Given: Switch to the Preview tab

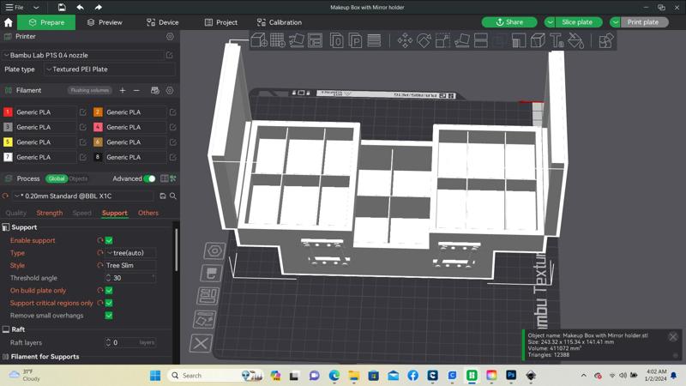Looking at the screenshot, I should (105, 22).
